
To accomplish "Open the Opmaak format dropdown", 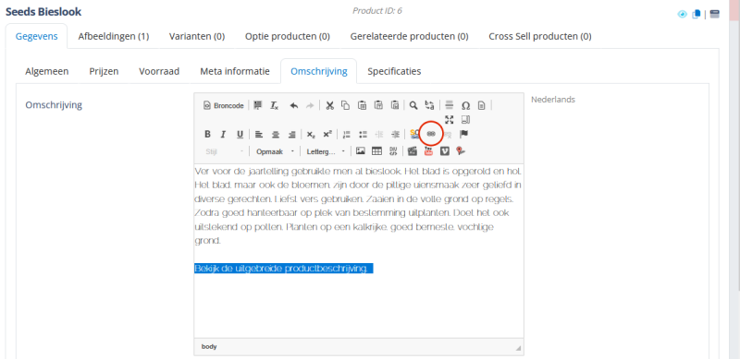I will pyautogui.click(x=275, y=151).
